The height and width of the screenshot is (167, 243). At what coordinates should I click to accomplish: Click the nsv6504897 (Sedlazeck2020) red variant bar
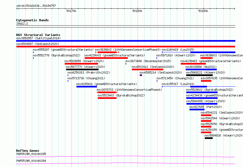(x=126, y=47)
